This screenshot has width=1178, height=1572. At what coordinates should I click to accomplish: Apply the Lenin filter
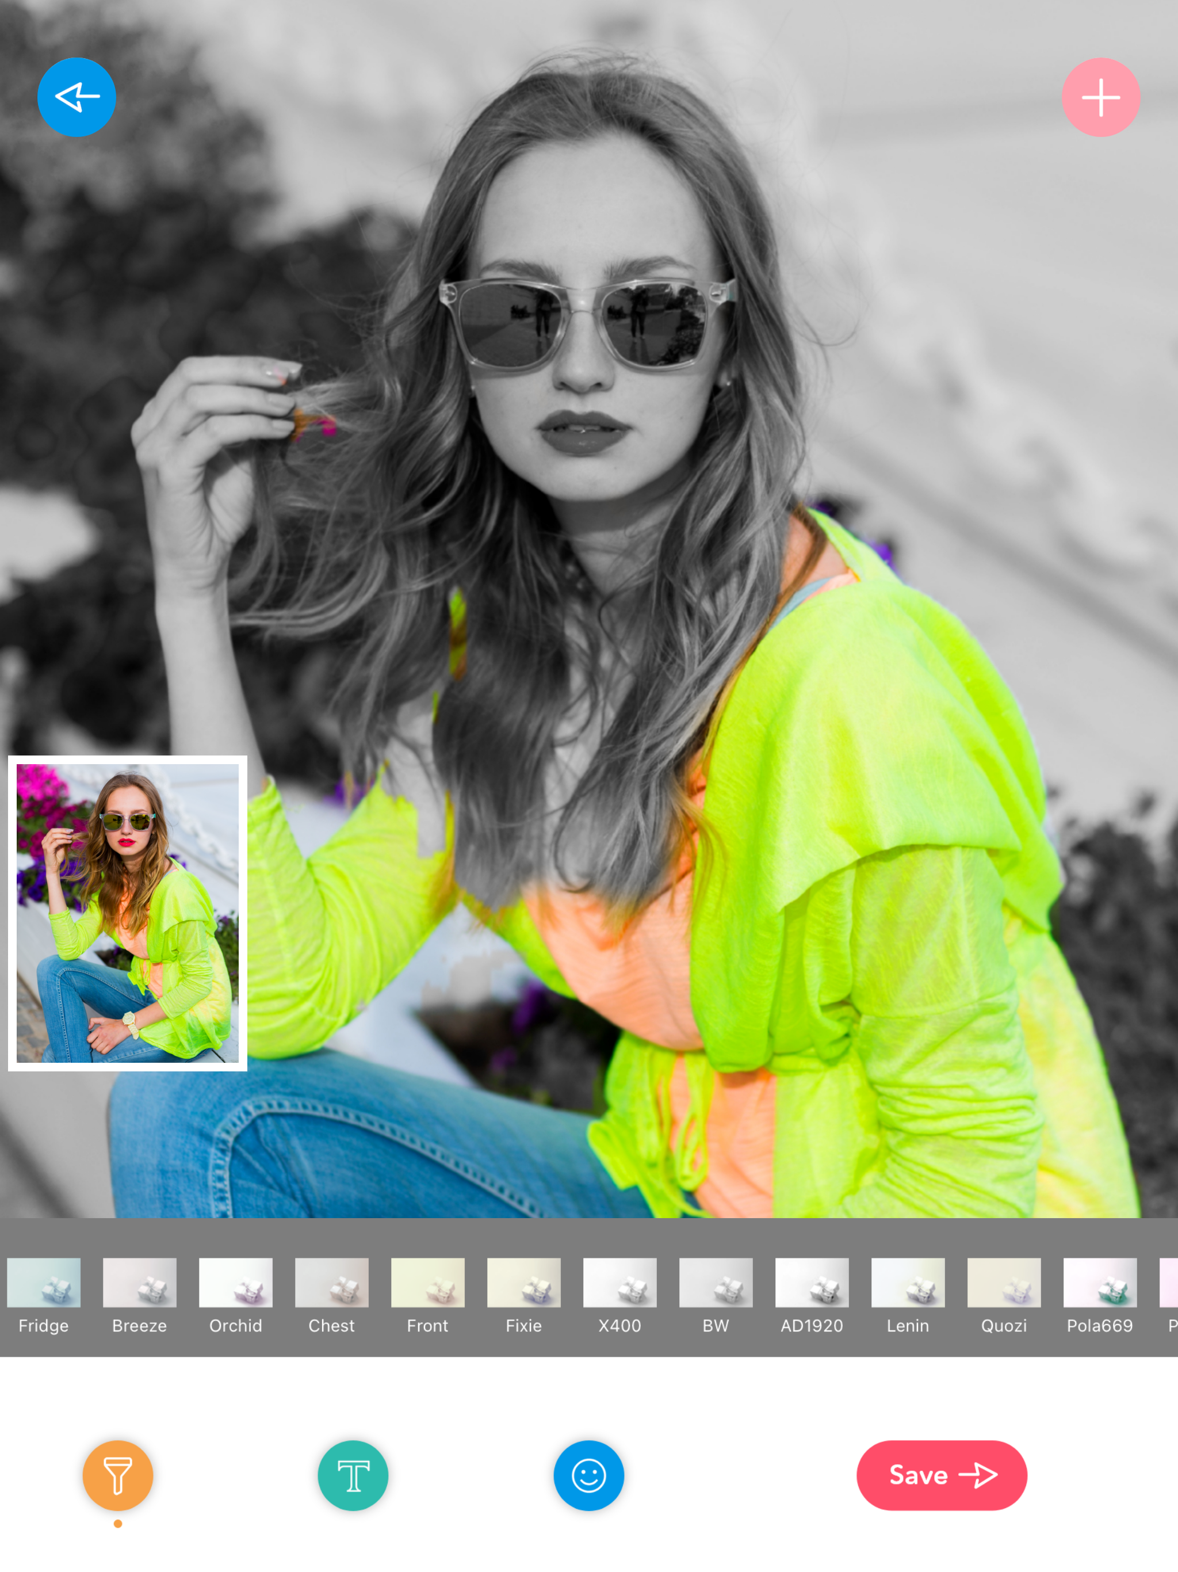908,1283
